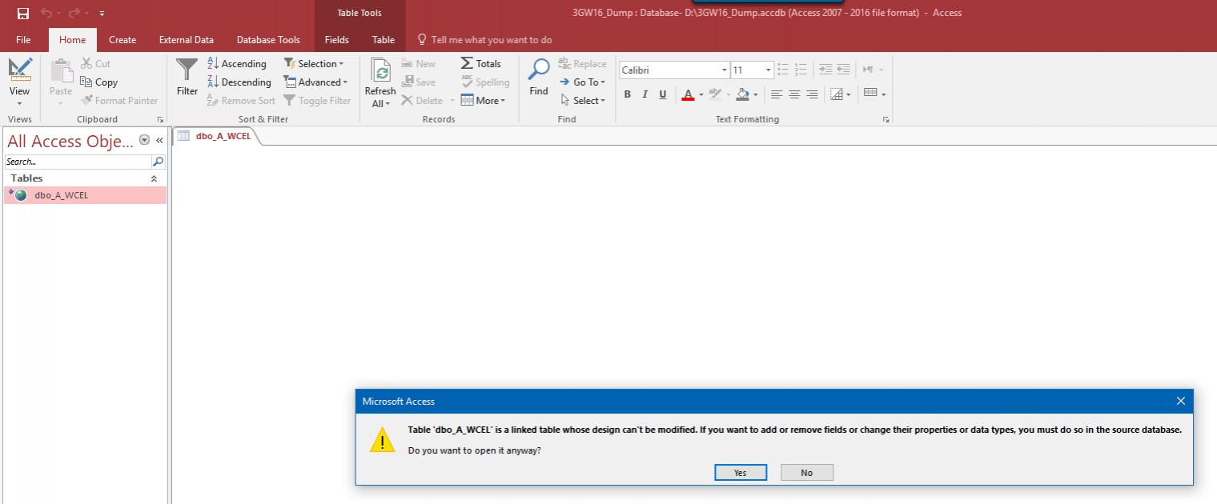1217x504 pixels.
Task: Open the Filter funnel tool
Action: (187, 78)
